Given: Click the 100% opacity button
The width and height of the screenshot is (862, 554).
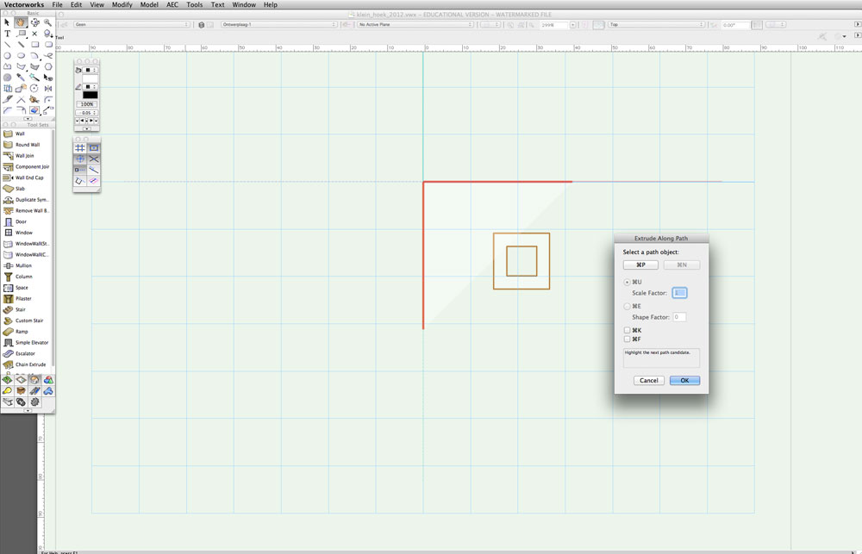Looking at the screenshot, I should coord(87,104).
